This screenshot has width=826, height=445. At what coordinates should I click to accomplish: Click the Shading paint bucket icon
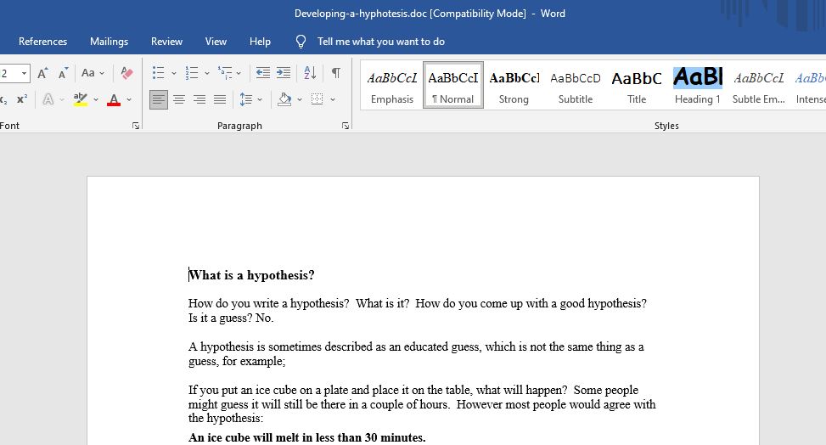[284, 99]
